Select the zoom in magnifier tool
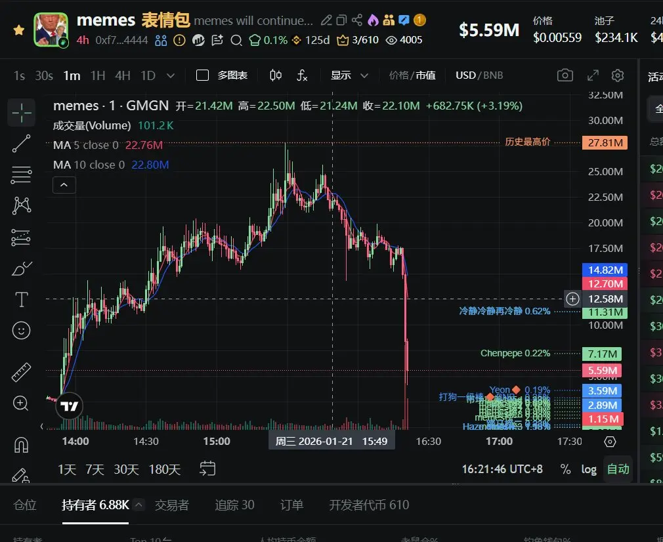 point(21,404)
